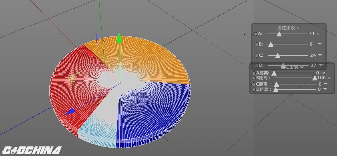This screenshot has width=337, height=156.
Task: Click the blue Z-axis arrow handle
Action: [70, 112]
